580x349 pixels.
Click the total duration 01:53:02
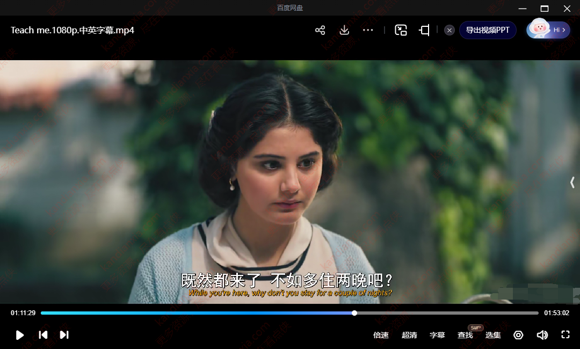(x=556, y=313)
